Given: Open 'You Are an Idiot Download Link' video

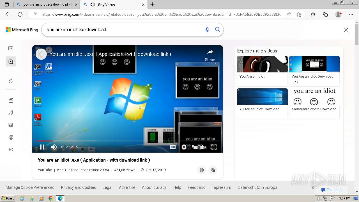Looking at the screenshot, I should pyautogui.click(x=314, y=71).
